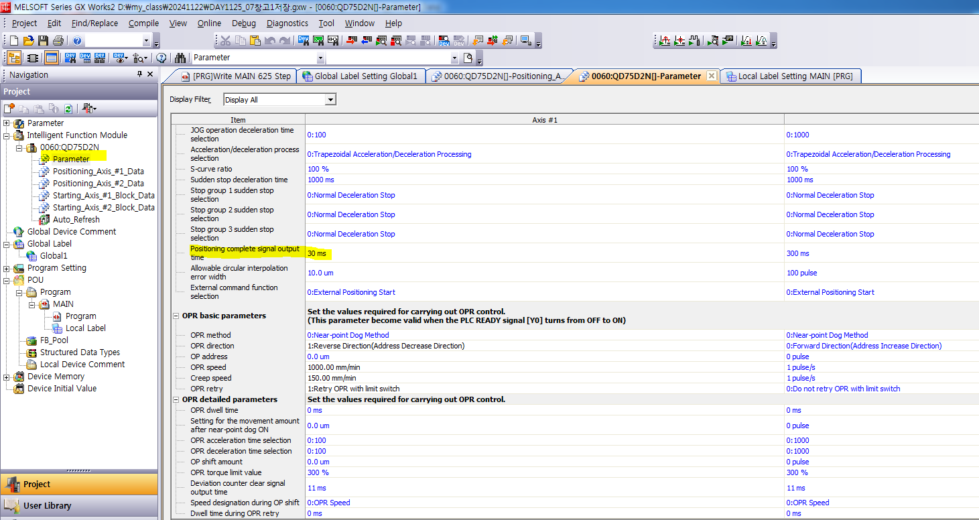Close the 0060:QD75D2N Parameter tab

(x=711, y=76)
